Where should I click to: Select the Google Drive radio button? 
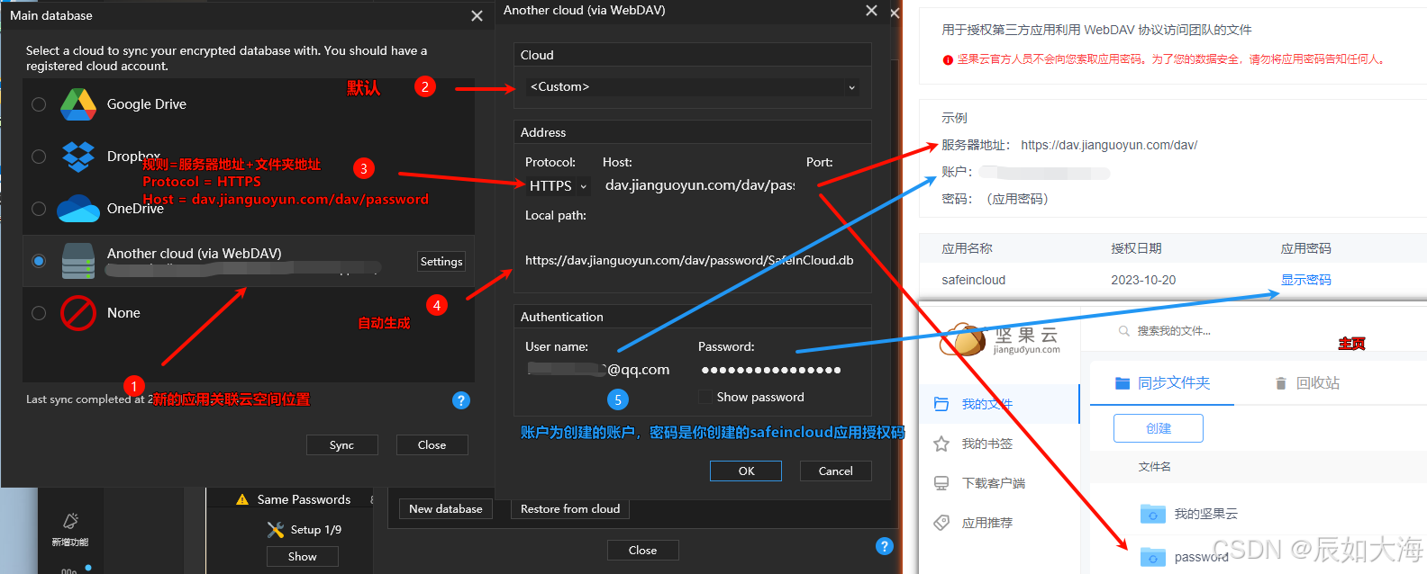click(x=39, y=104)
